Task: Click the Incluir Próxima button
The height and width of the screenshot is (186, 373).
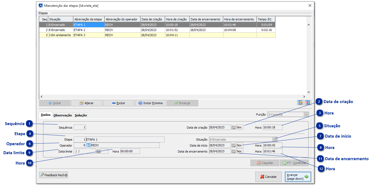Action: [x=150, y=103]
